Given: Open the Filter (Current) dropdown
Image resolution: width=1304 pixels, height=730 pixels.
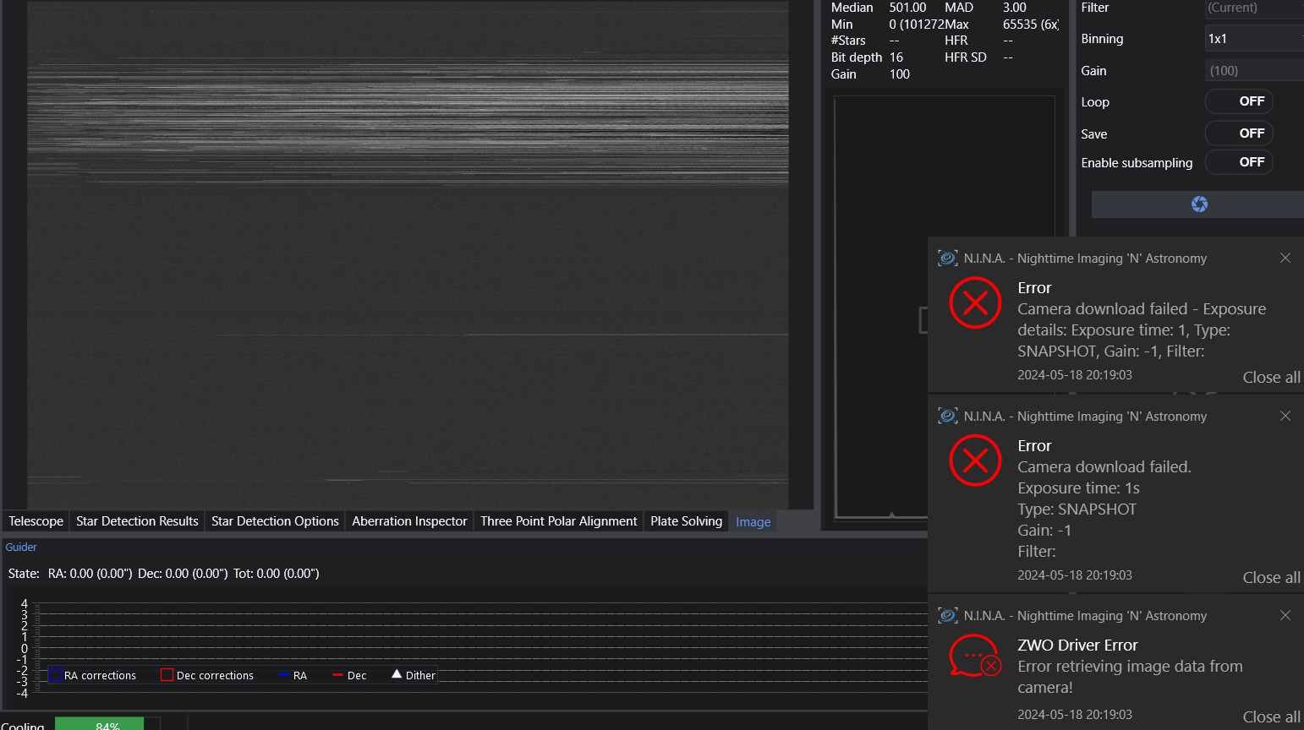Looking at the screenshot, I should 1254,8.
